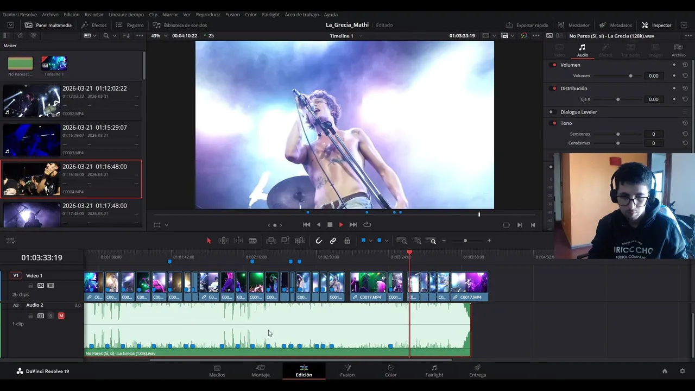Open the Archivo menu
The width and height of the screenshot is (695, 391).
pos(50,15)
